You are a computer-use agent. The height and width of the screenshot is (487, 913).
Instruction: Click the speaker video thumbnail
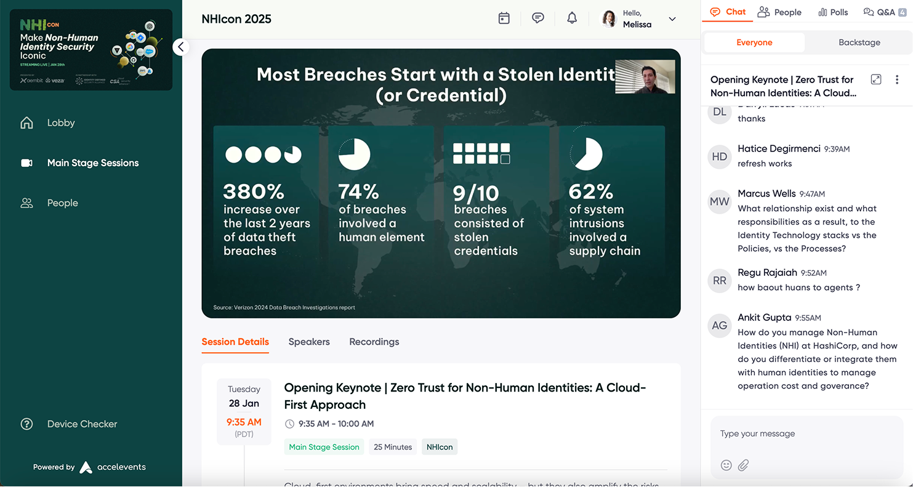tap(645, 77)
